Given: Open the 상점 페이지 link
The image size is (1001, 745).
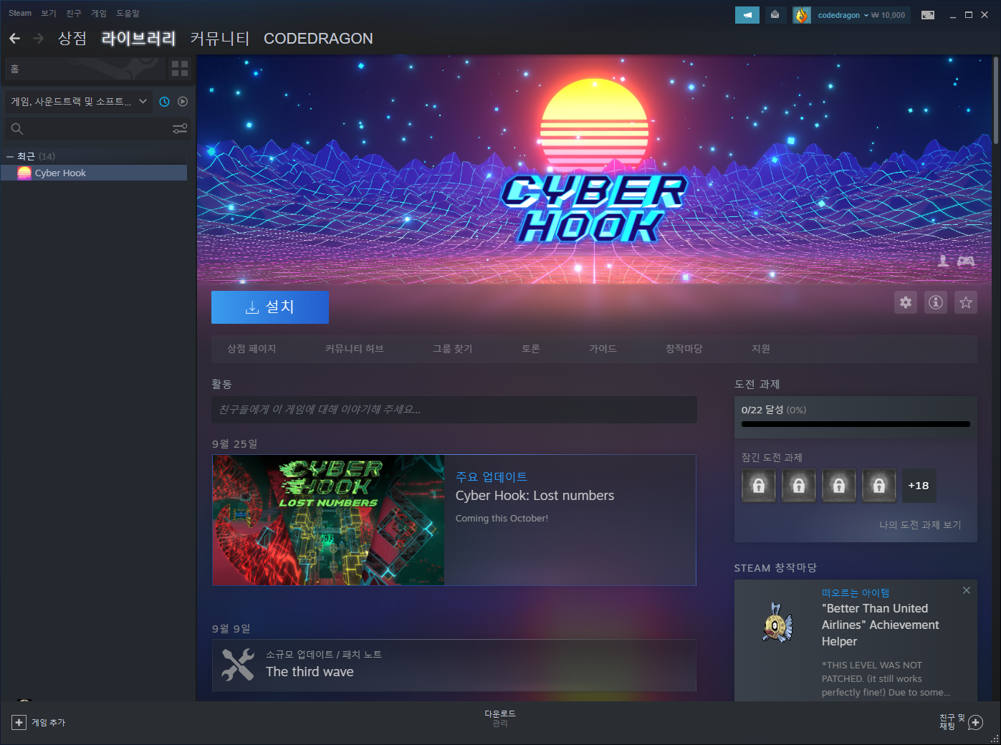Looking at the screenshot, I should point(252,349).
